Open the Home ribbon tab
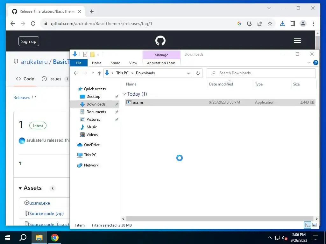The image size is (326, 244). [x=97, y=63]
